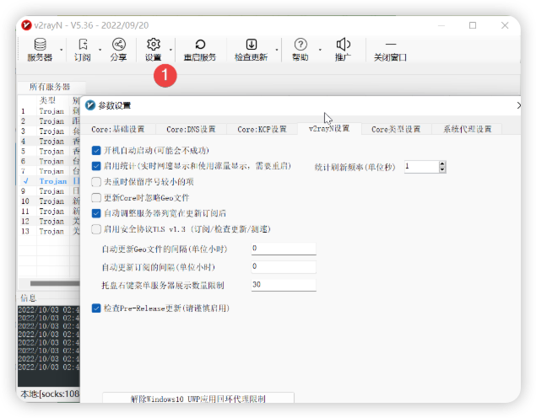The image size is (536, 418).
Task: Select the v2rayN设置 tab
Action: pyautogui.click(x=329, y=128)
